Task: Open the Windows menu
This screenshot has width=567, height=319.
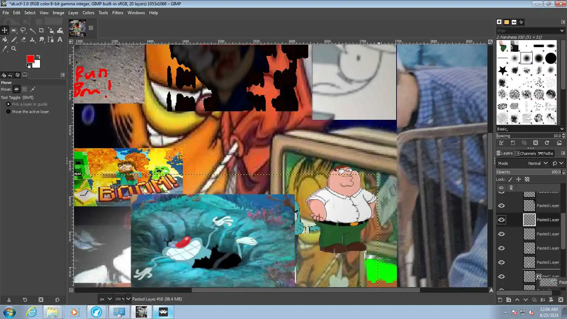Action: coord(136,13)
